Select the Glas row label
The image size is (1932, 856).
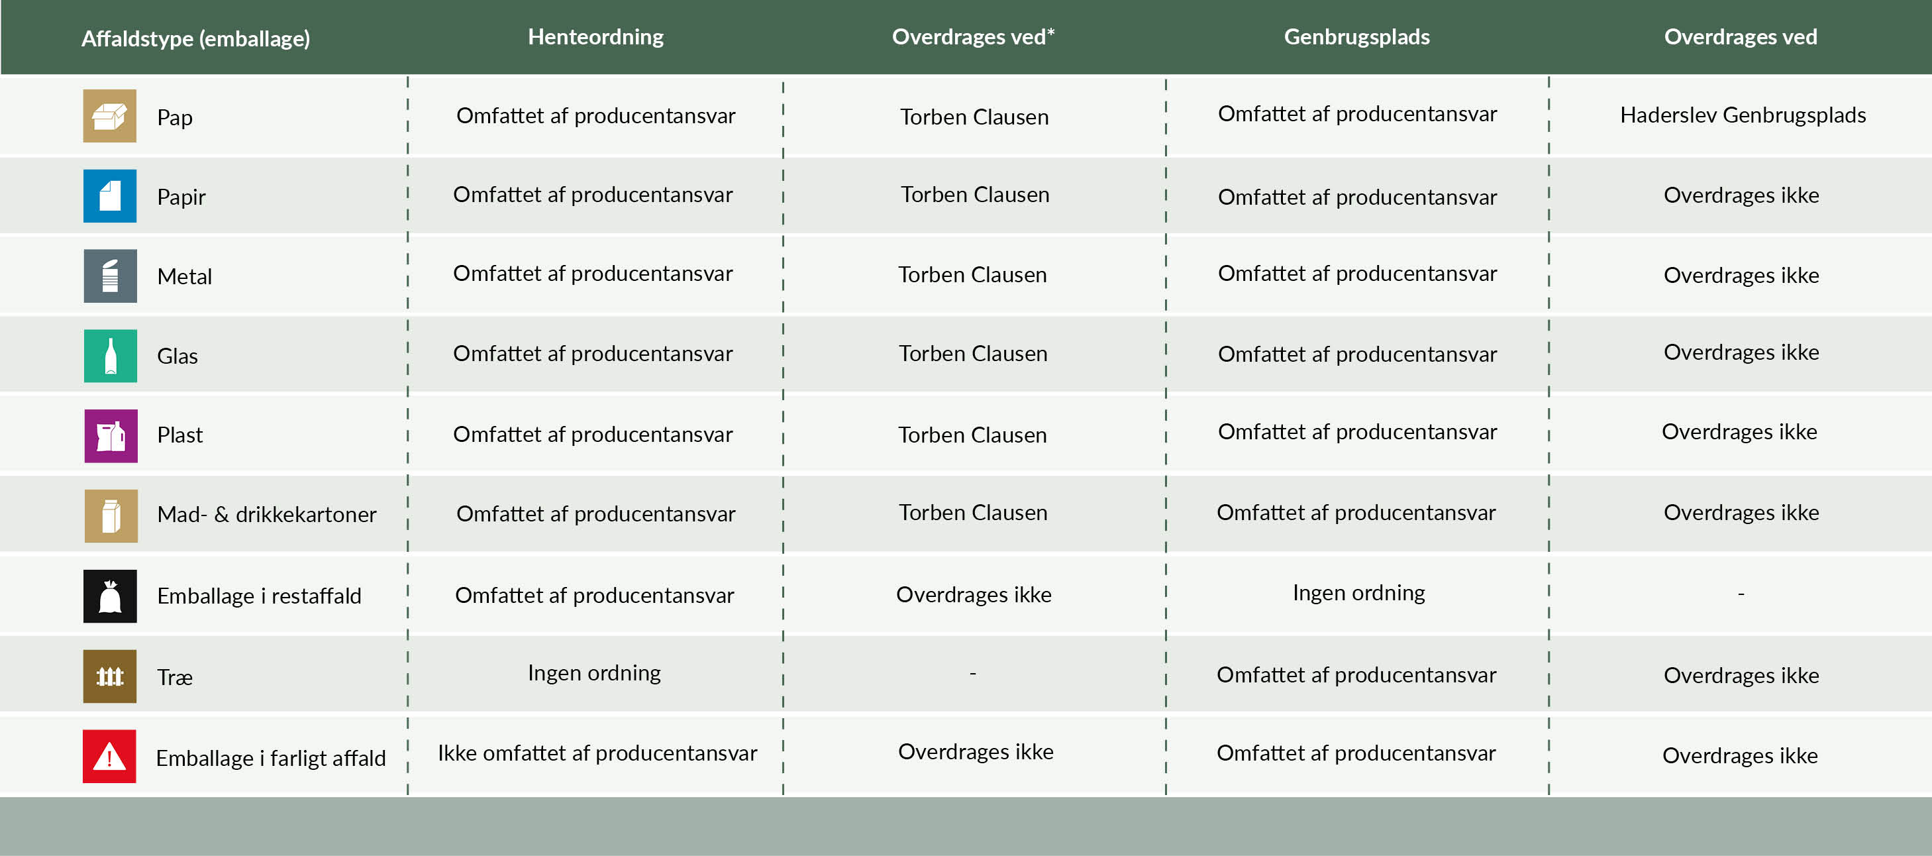coord(177,356)
